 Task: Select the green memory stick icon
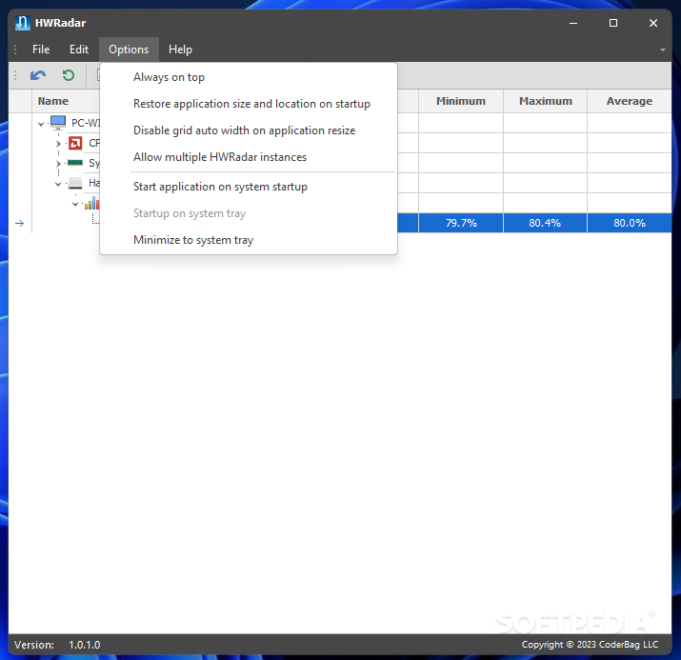coord(75,163)
